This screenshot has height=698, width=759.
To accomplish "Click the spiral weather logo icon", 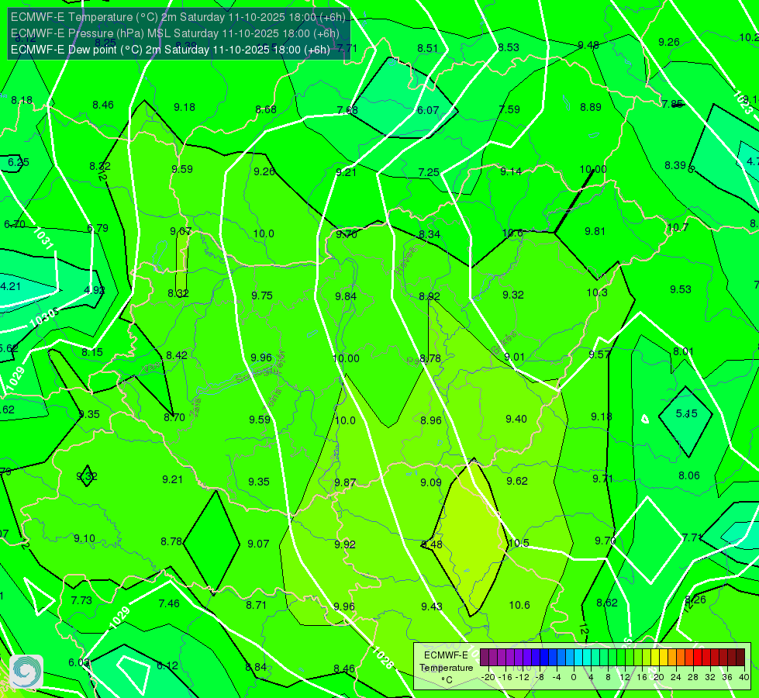I will click(26, 672).
